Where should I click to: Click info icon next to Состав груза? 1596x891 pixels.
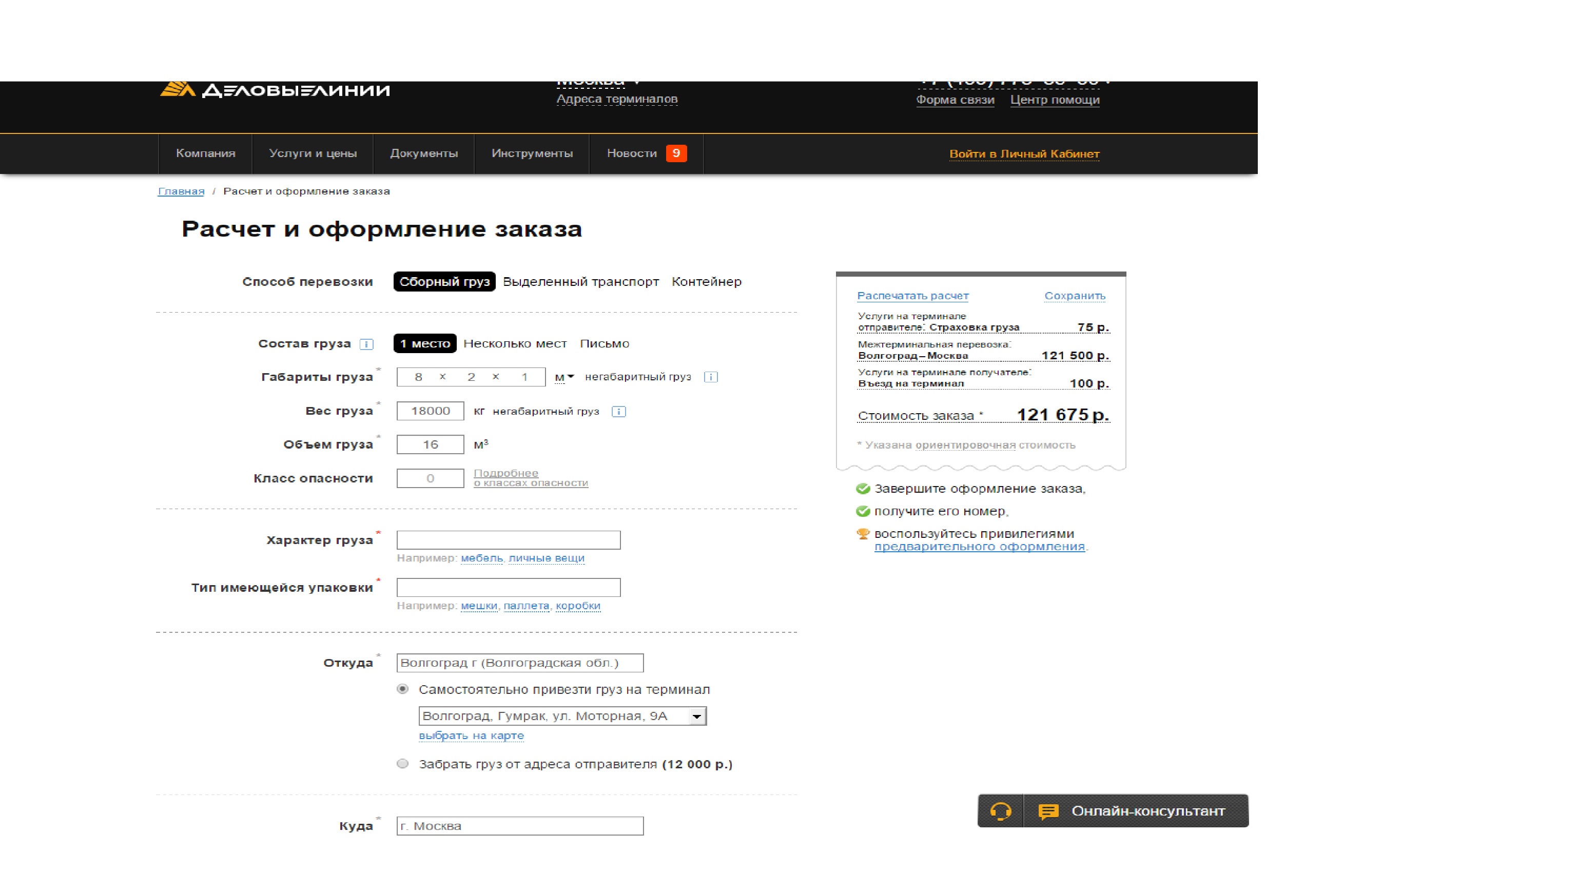tap(367, 344)
